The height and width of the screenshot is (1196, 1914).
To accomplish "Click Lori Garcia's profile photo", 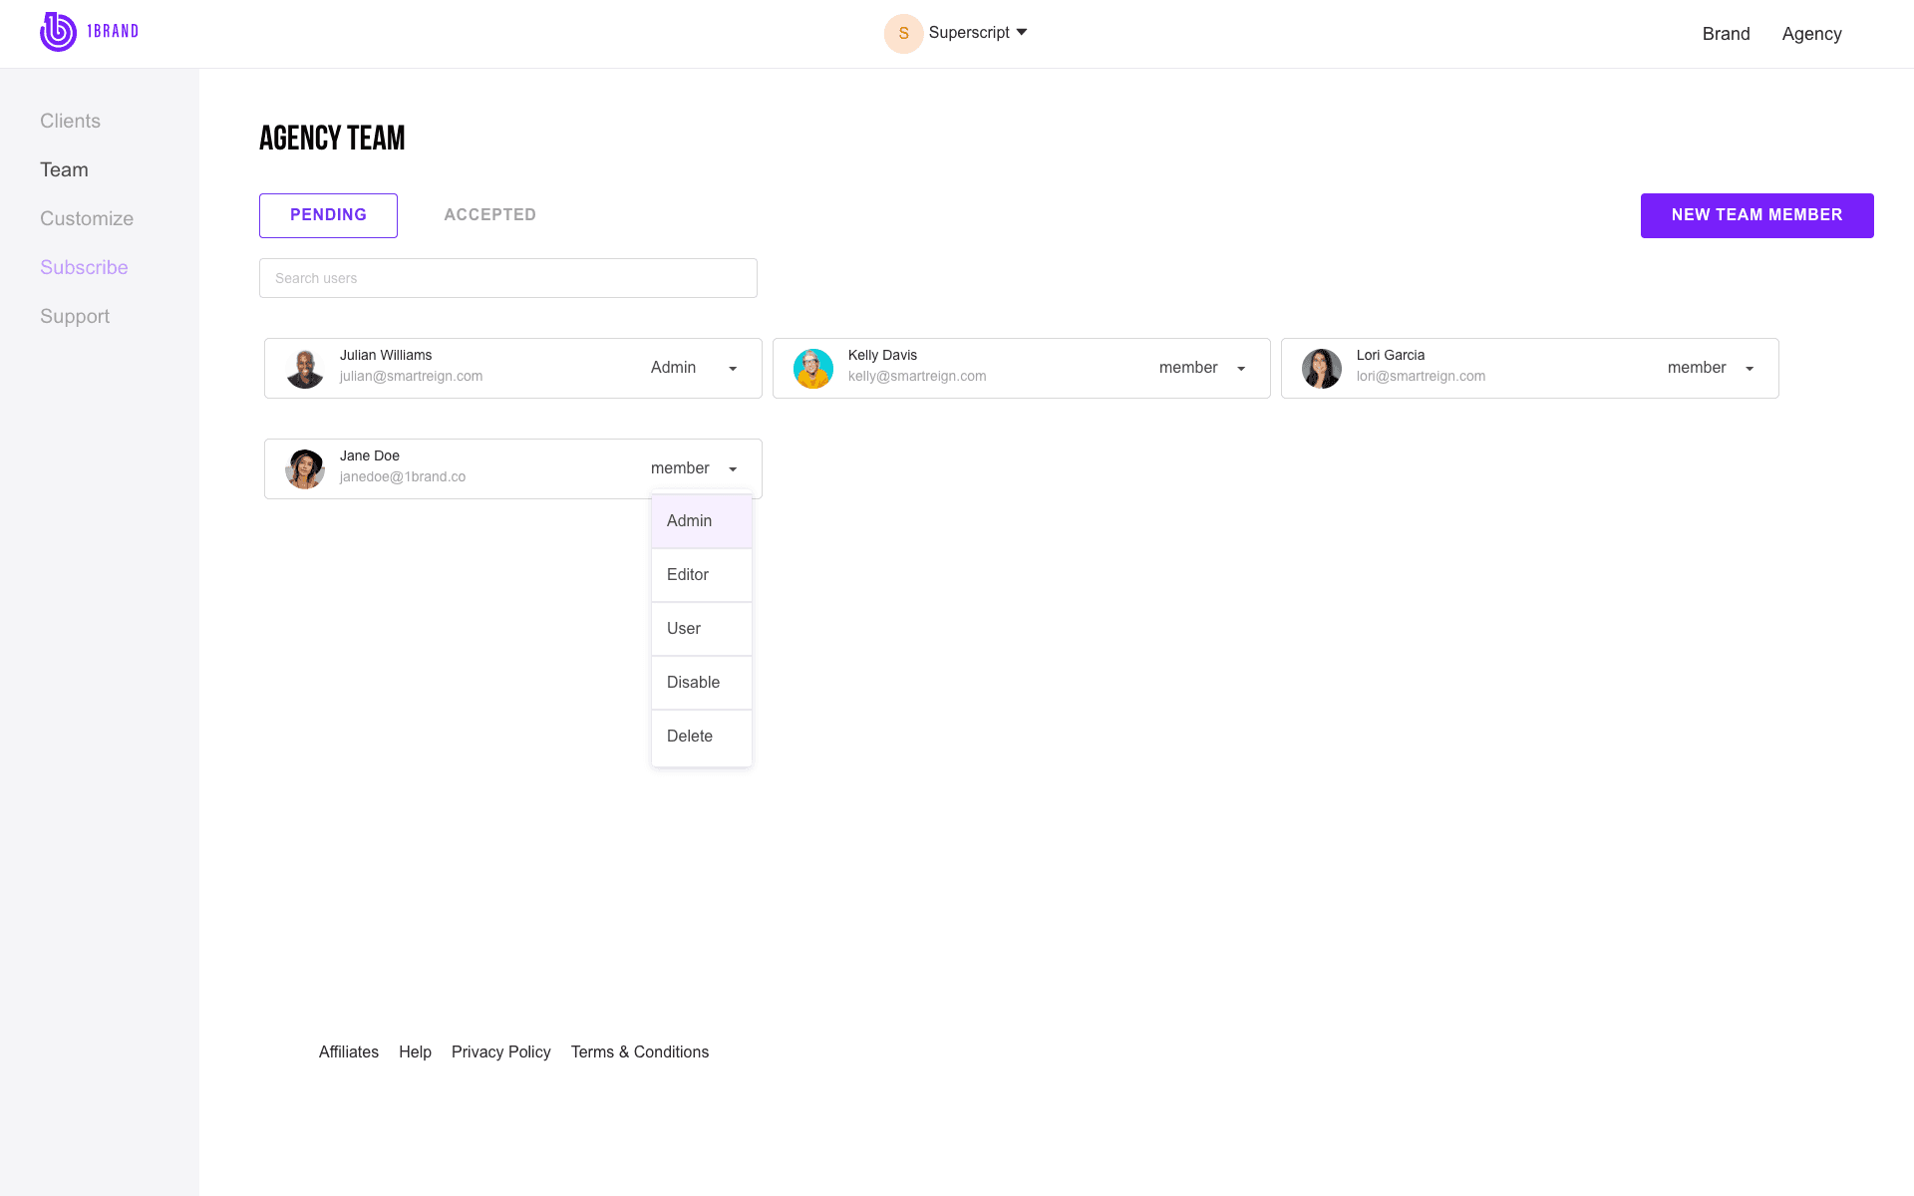I will point(1322,369).
